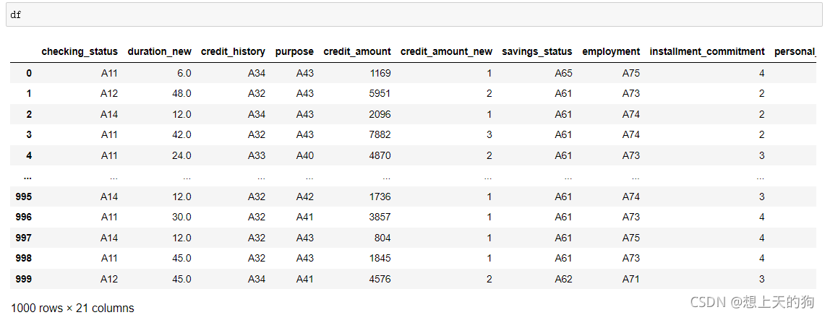Click employment A71 cell

tap(631, 280)
